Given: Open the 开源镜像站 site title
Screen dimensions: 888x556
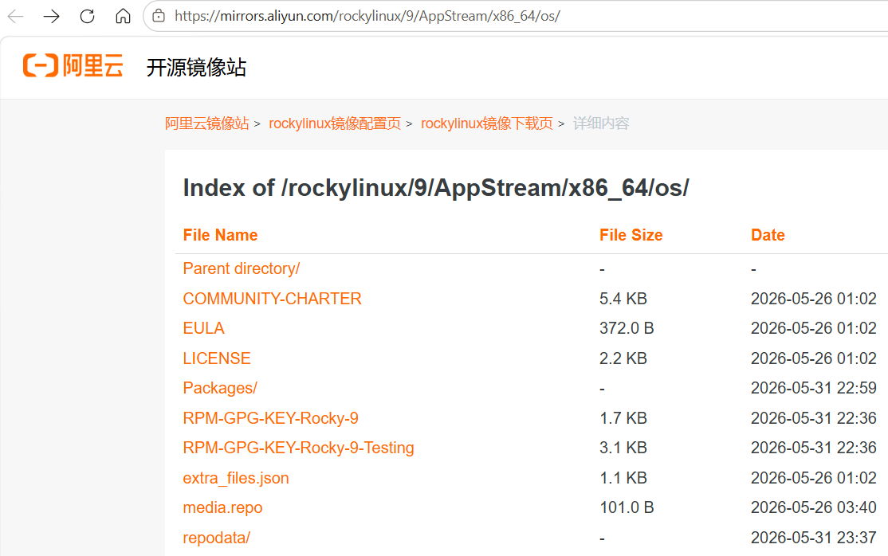Looking at the screenshot, I should tap(196, 68).
